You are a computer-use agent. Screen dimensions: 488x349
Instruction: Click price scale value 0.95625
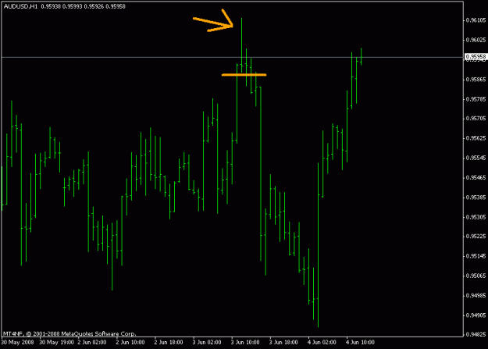(x=476, y=138)
